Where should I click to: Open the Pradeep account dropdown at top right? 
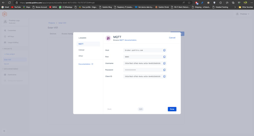pyautogui.click(x=243, y=14)
